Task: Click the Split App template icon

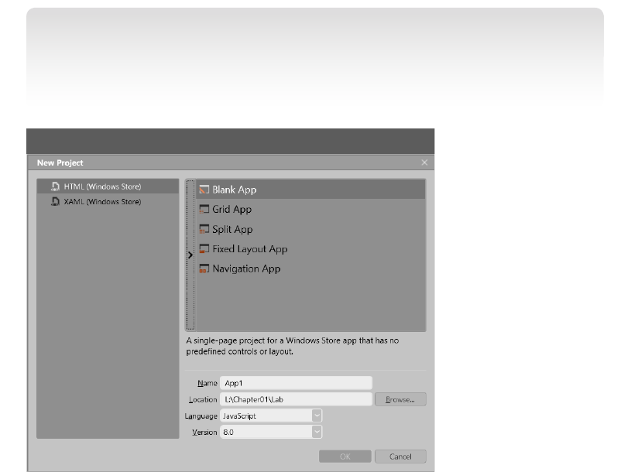Action: 204,229
